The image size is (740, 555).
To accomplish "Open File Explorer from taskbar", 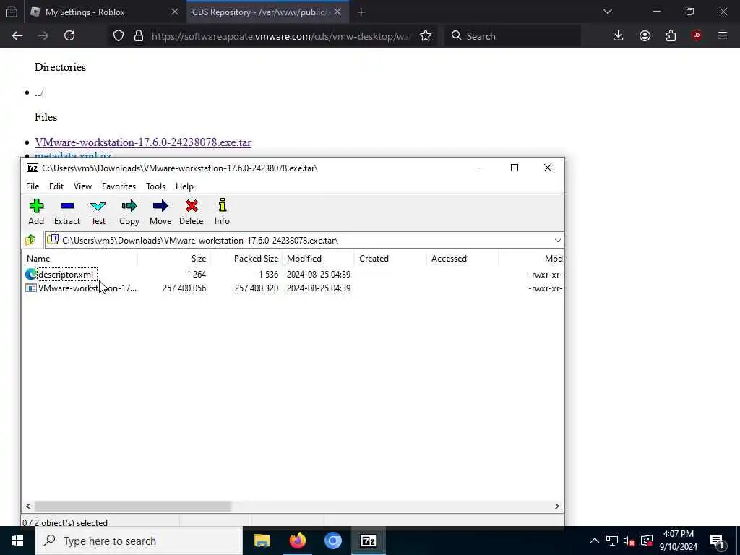I will click(262, 541).
